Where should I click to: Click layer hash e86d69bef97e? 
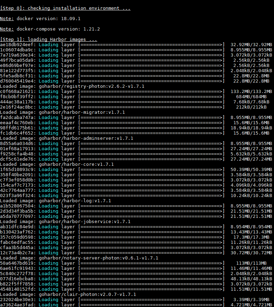17,66
